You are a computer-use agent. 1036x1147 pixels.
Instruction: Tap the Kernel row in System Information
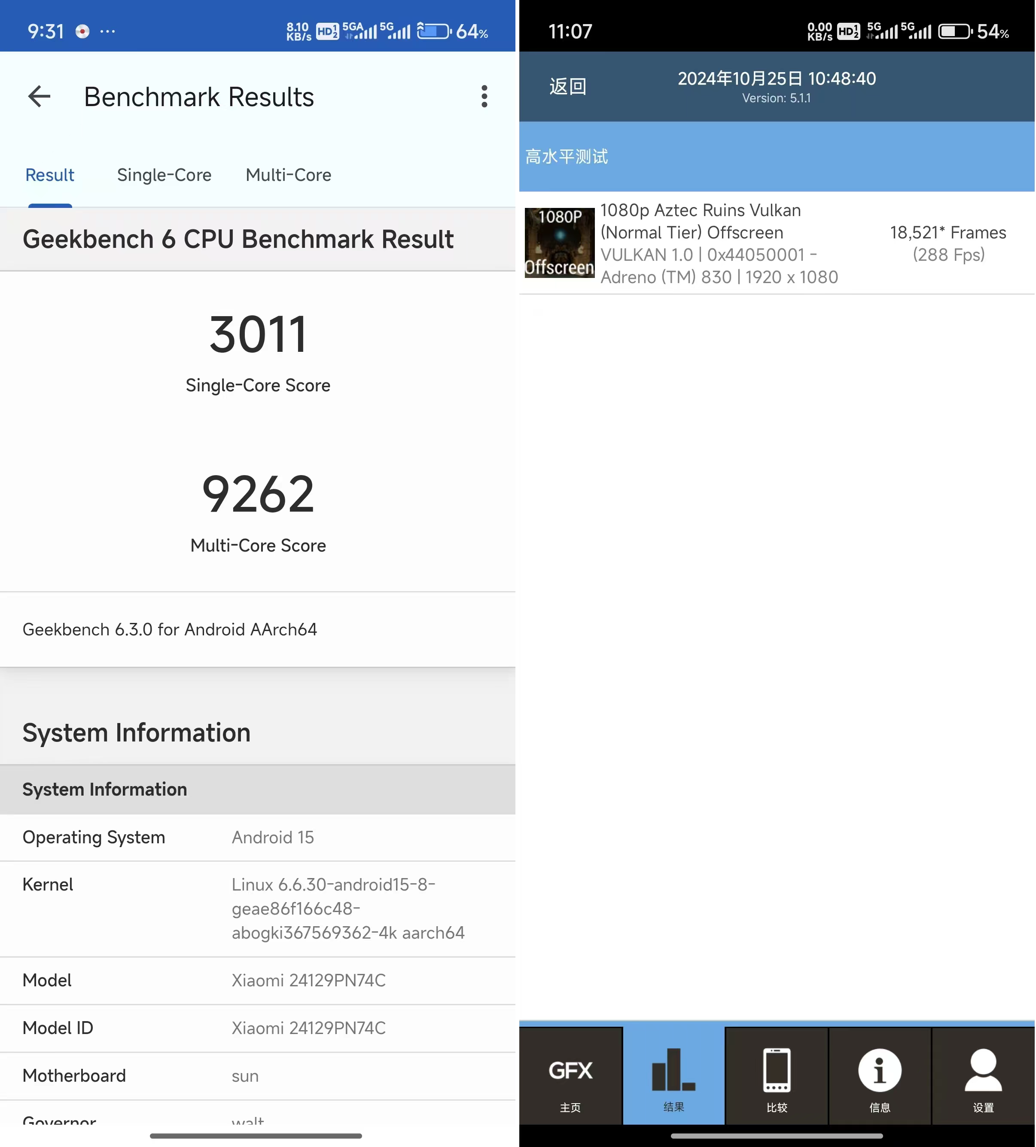pyautogui.click(x=258, y=909)
